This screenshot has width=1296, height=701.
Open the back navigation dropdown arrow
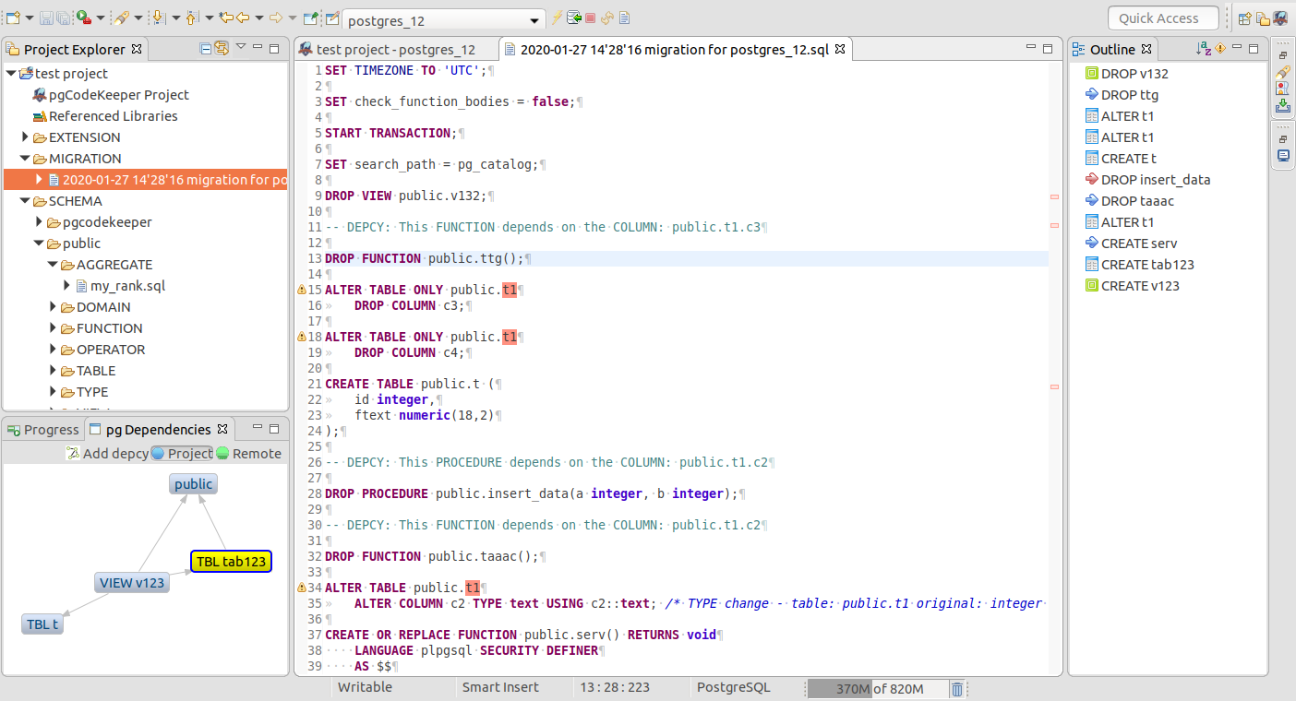pyautogui.click(x=258, y=17)
